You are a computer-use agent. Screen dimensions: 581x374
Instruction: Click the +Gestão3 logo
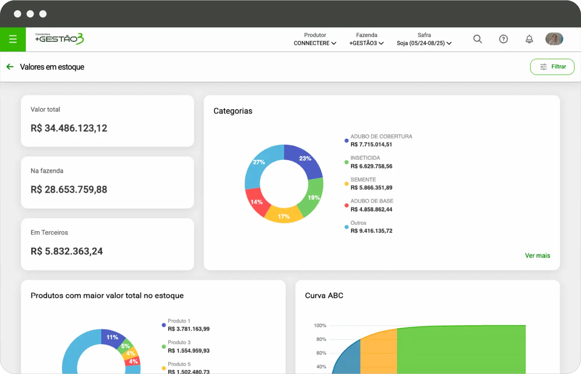(59, 39)
